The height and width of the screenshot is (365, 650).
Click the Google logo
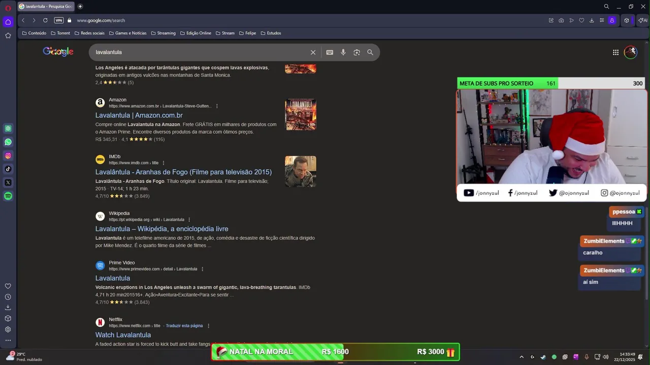pos(58,52)
